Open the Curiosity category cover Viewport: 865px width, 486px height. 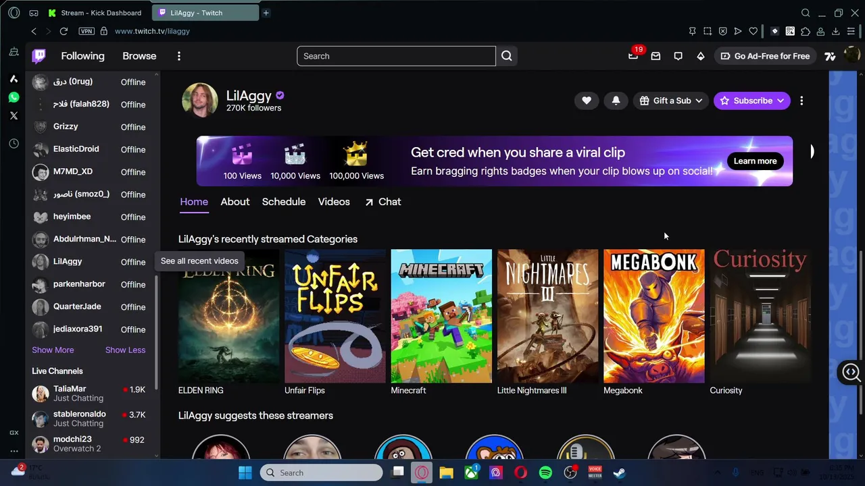click(760, 316)
